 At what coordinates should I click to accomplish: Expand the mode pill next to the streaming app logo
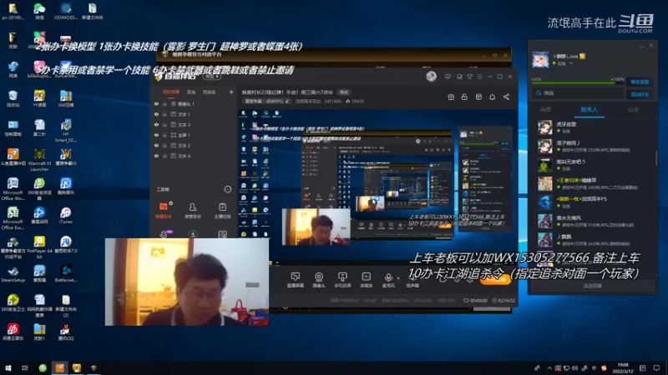point(210,77)
